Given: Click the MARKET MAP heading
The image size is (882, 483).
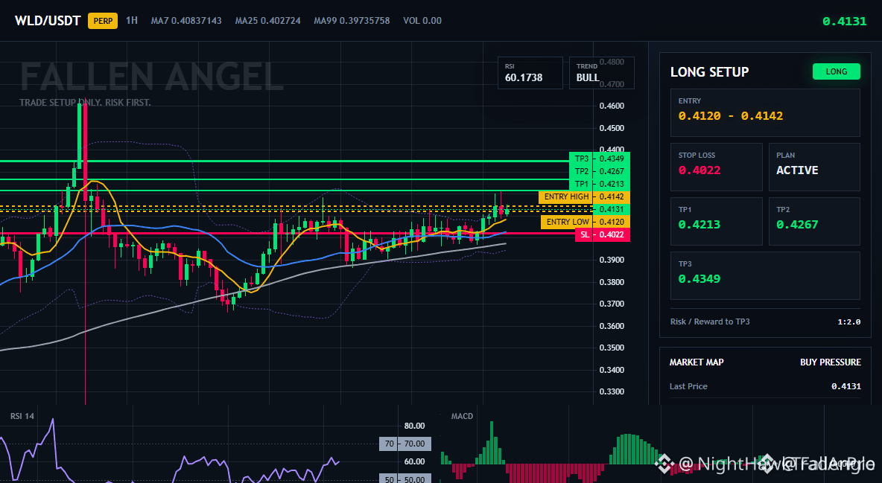Looking at the screenshot, I should (697, 362).
